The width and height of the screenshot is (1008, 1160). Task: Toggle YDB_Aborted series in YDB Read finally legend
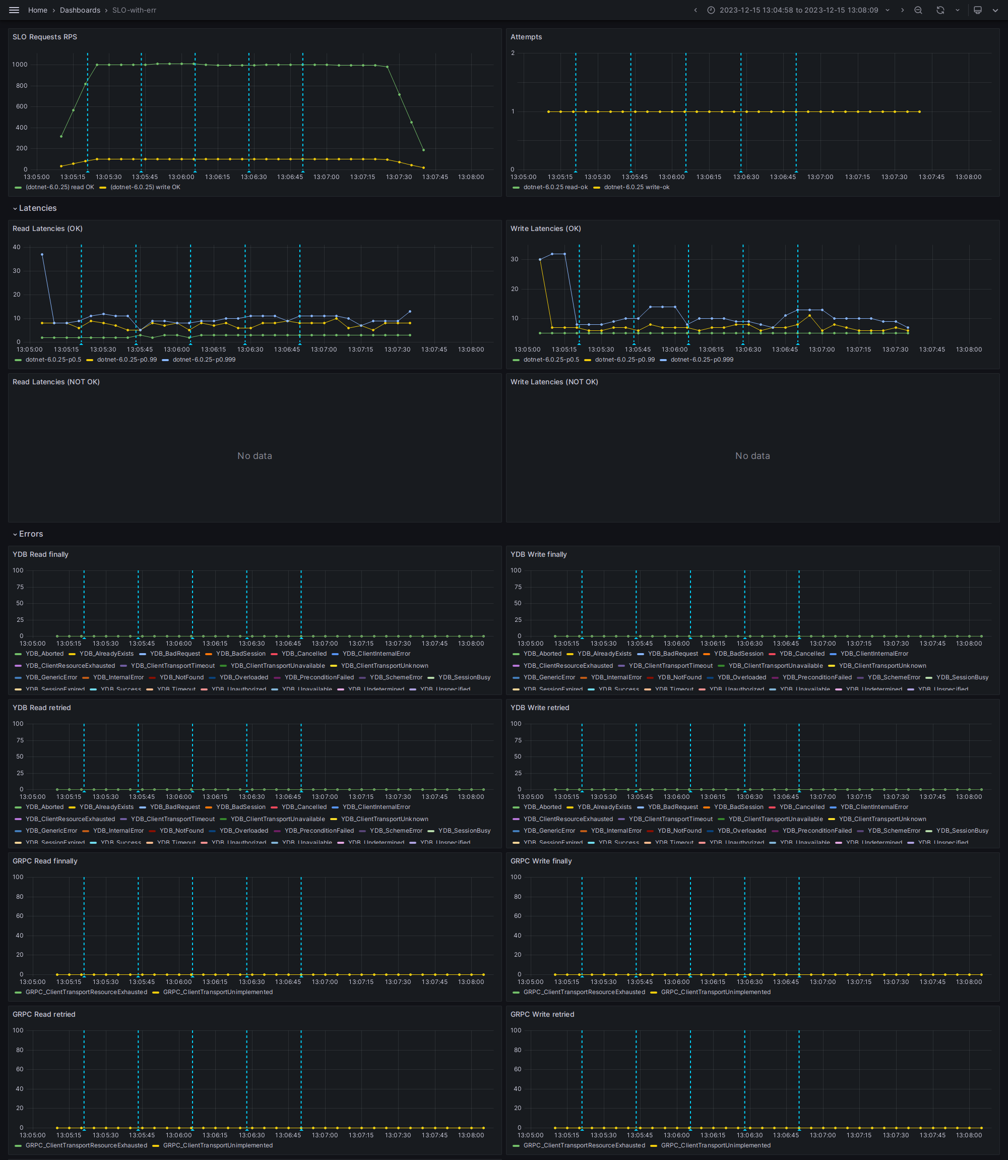44,654
